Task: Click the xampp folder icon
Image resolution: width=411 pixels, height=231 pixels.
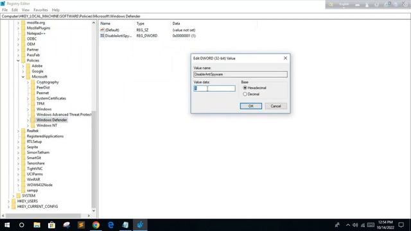Action: pos(23,191)
